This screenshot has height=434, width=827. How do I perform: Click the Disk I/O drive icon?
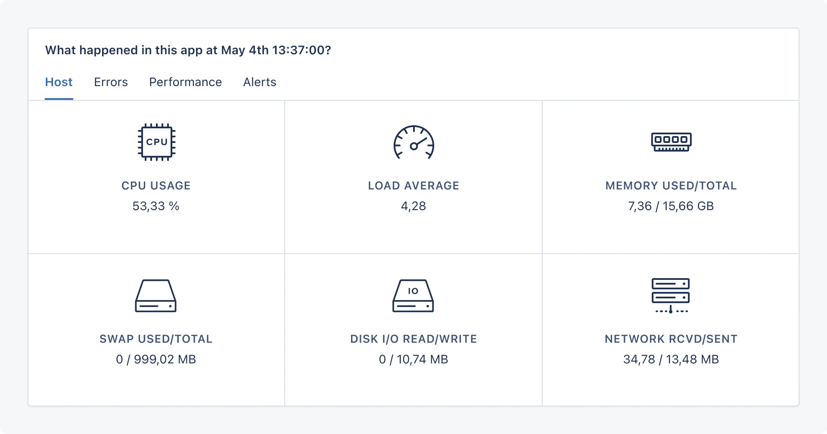pos(413,295)
